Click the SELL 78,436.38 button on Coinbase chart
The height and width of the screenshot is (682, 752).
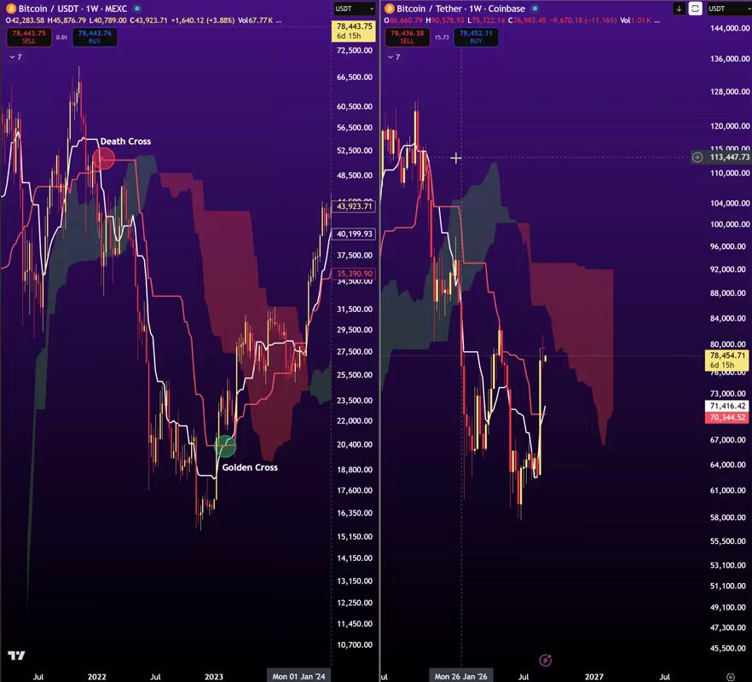408,37
